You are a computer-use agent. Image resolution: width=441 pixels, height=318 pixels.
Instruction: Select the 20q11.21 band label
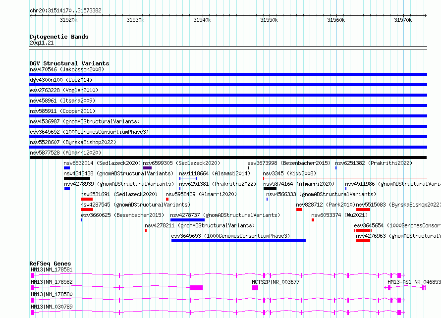42,43
